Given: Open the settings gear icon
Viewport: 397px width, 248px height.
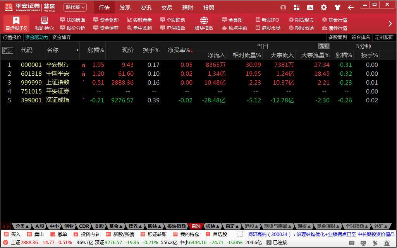Looking at the screenshot, I should point(323,8).
